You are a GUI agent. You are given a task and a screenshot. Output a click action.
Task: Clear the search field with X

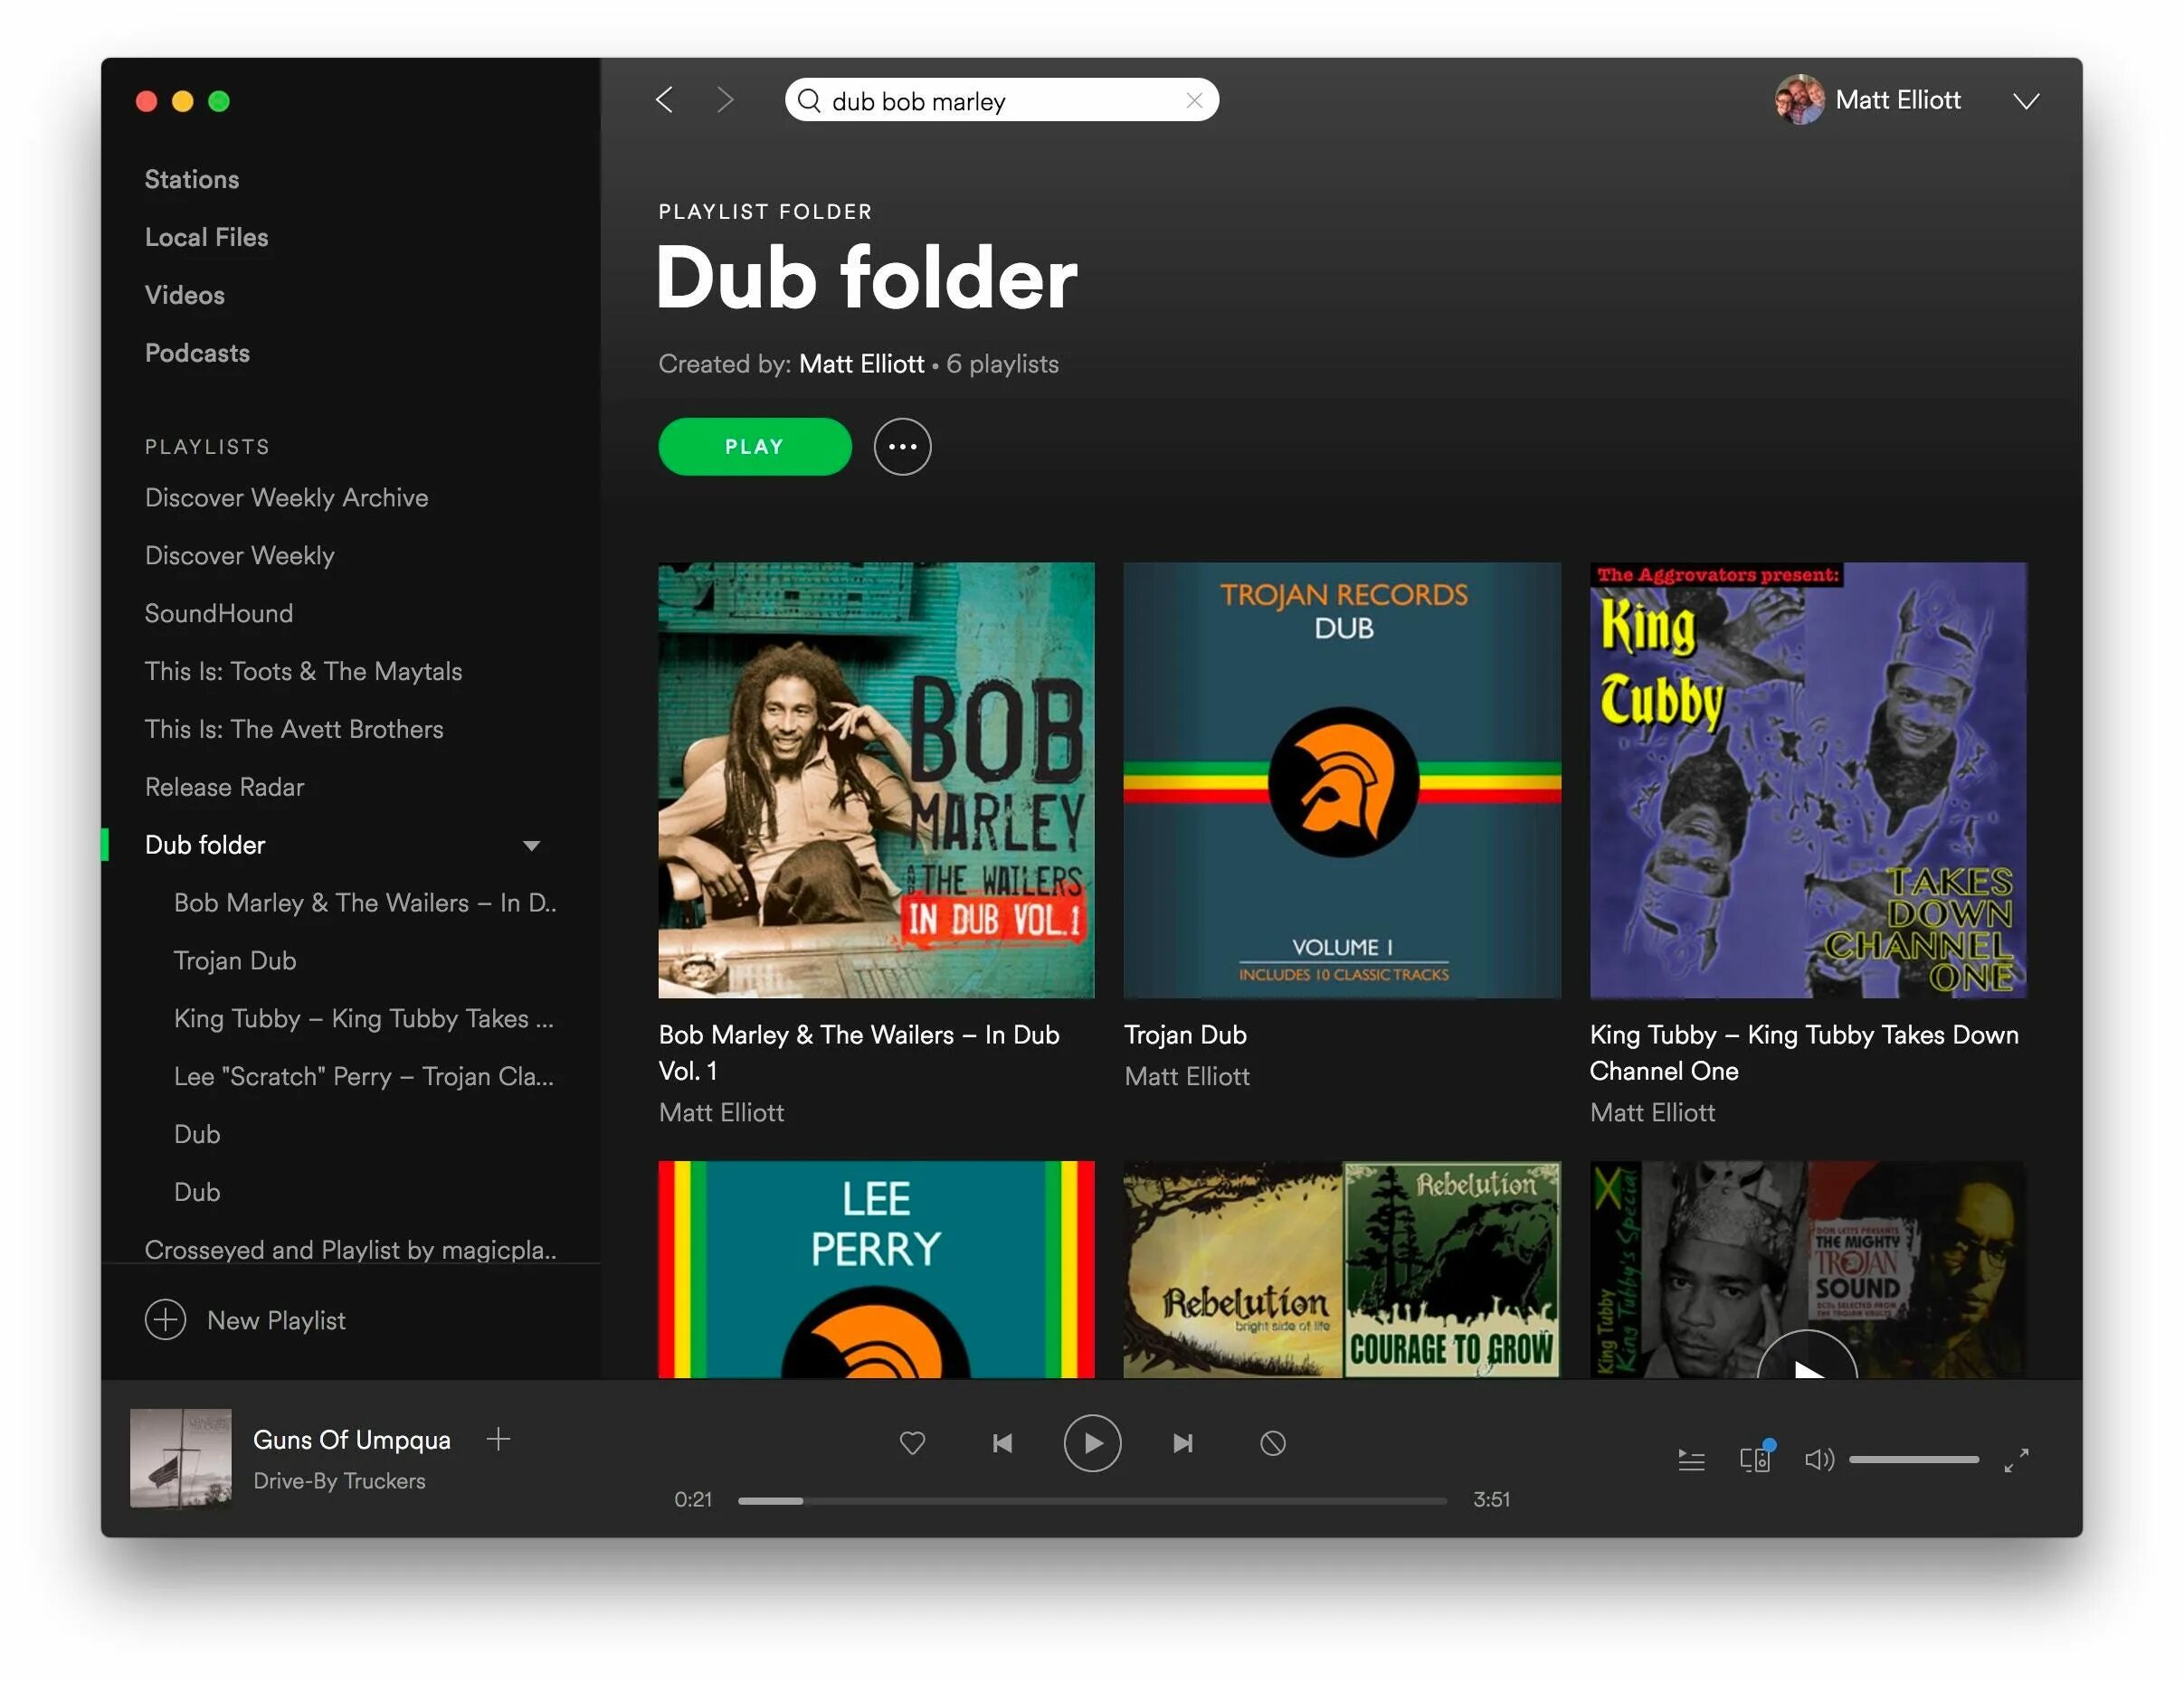pos(1194,100)
